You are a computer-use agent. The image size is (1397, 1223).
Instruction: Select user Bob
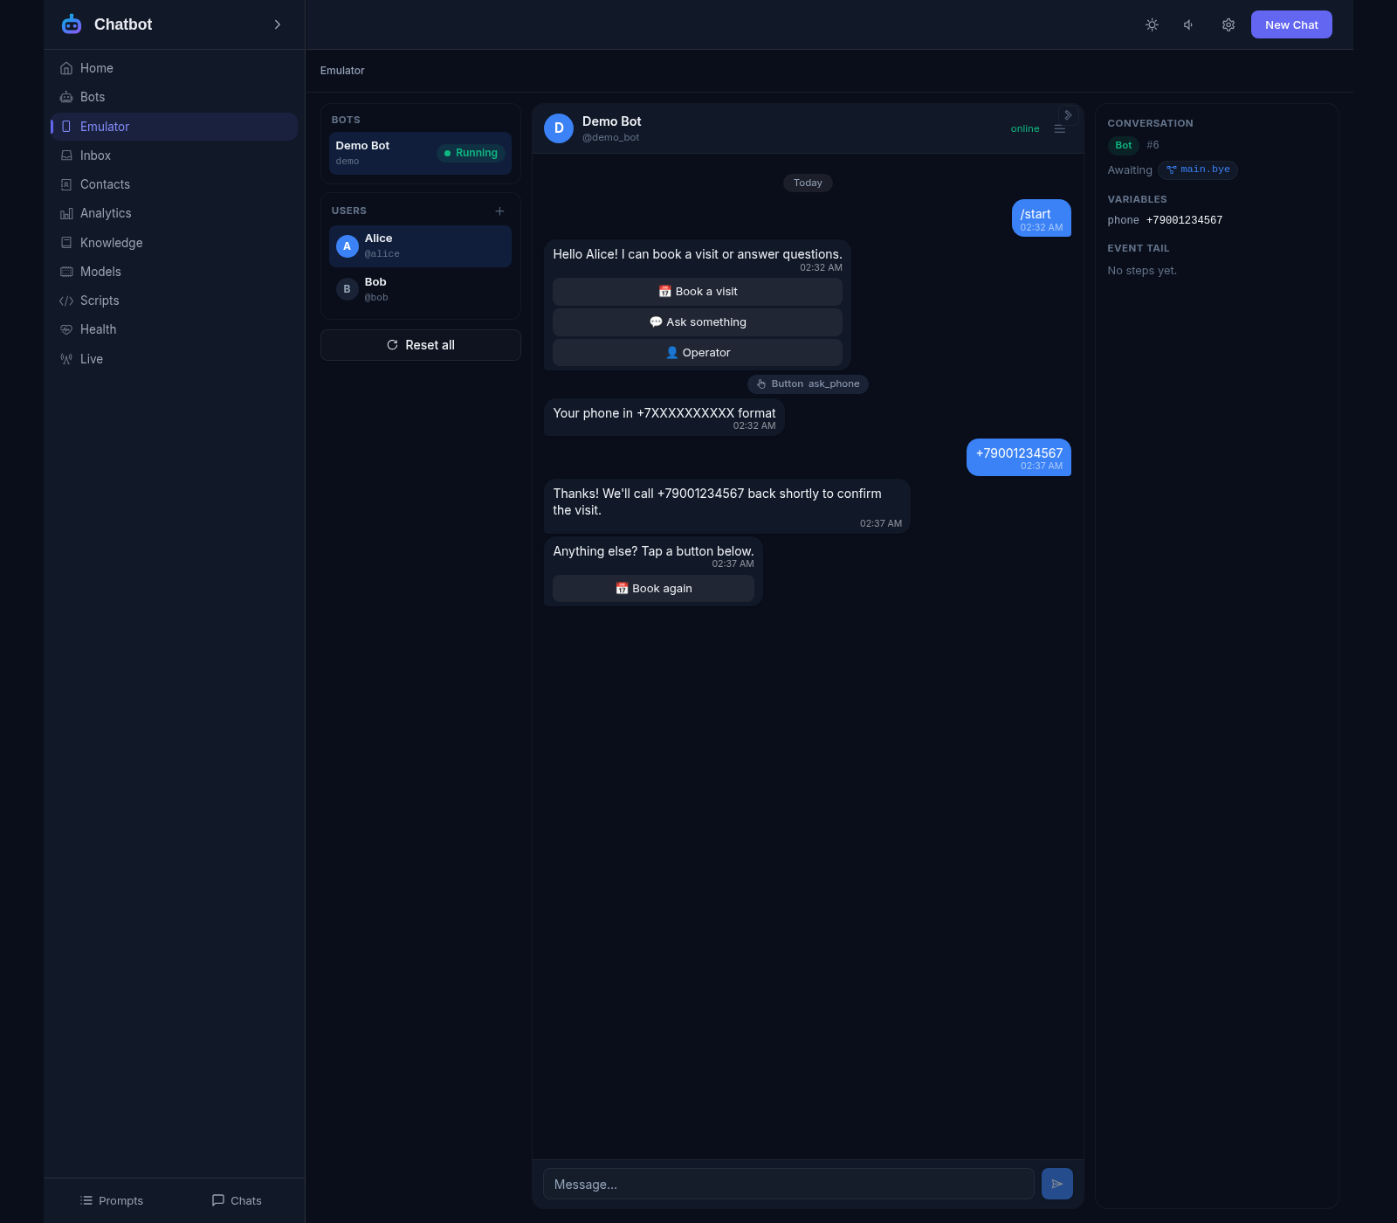[420, 289]
